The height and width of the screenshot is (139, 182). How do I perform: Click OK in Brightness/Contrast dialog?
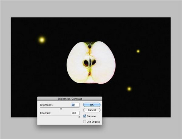point(92,105)
